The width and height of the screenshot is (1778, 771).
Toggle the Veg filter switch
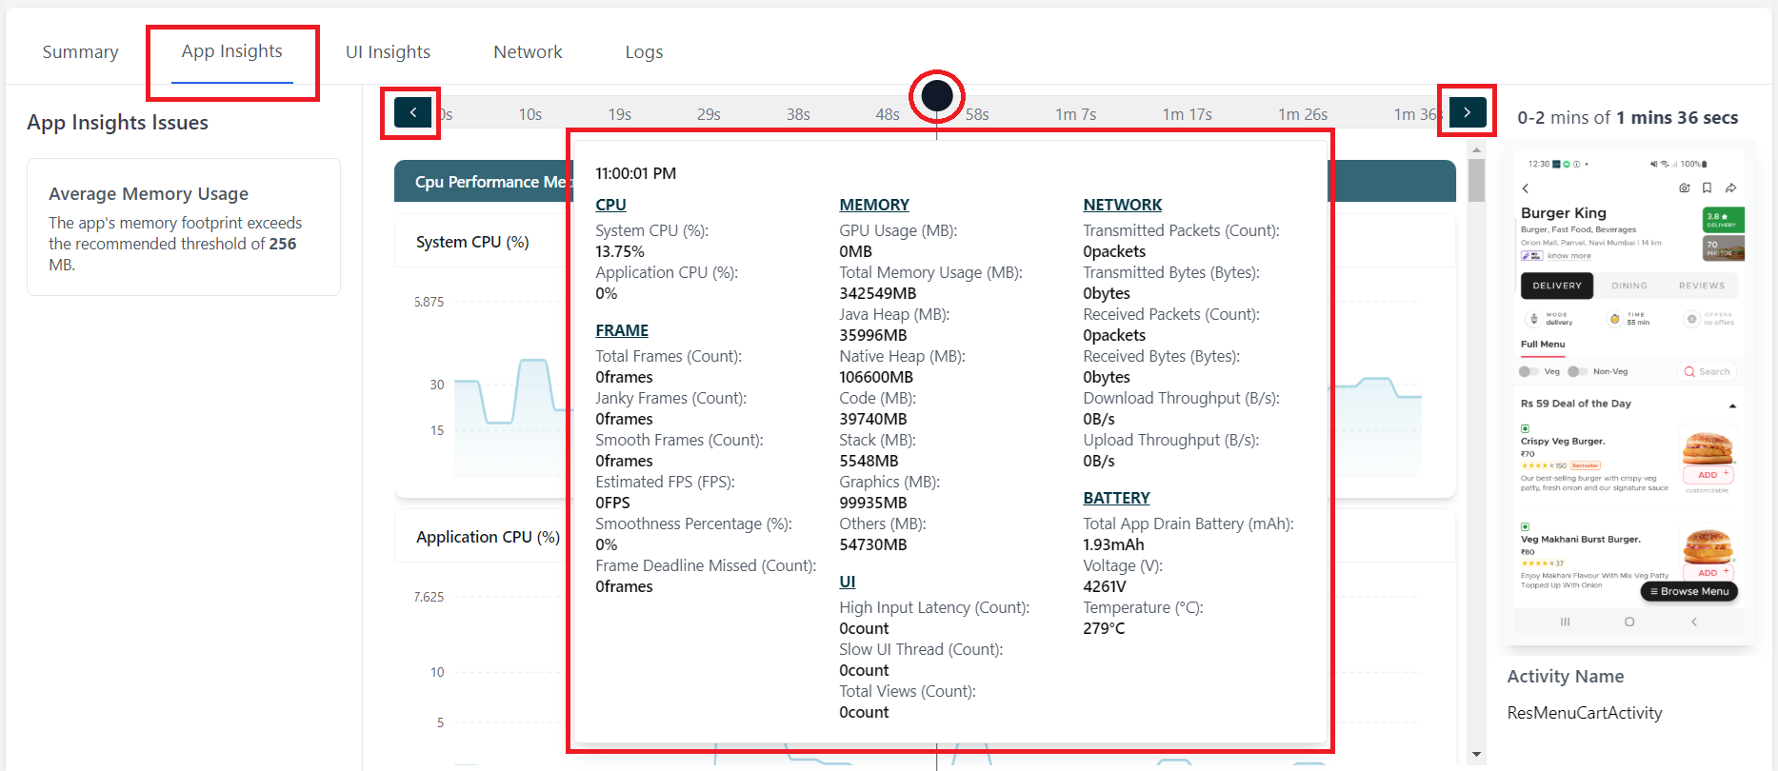[x=1528, y=371]
